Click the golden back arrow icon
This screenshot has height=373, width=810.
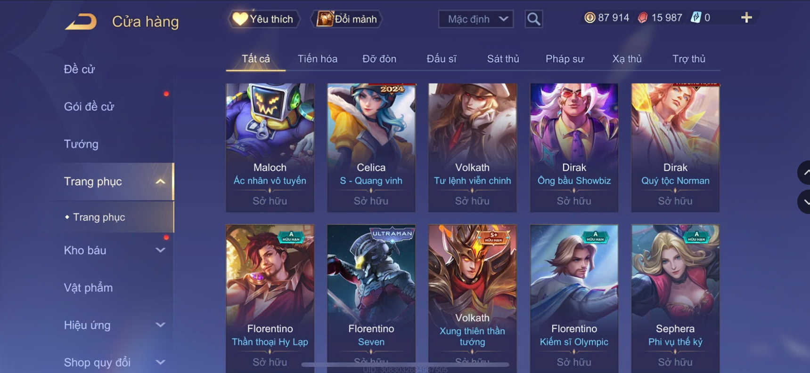pyautogui.click(x=81, y=22)
